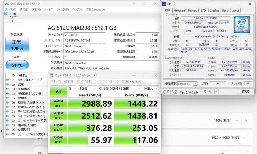Switch to Memory tab in CPU-Z
The image size is (257, 154).
click(x=192, y=11)
